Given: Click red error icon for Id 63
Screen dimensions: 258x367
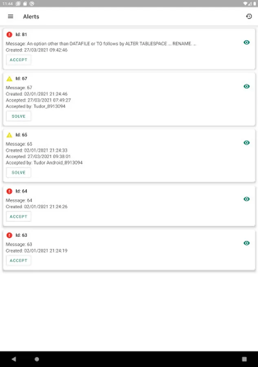Looking at the screenshot, I should pyautogui.click(x=9, y=235).
